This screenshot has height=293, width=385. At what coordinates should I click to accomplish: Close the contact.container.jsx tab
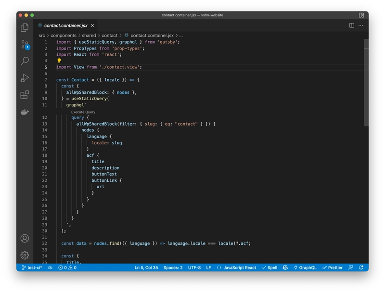click(x=92, y=25)
